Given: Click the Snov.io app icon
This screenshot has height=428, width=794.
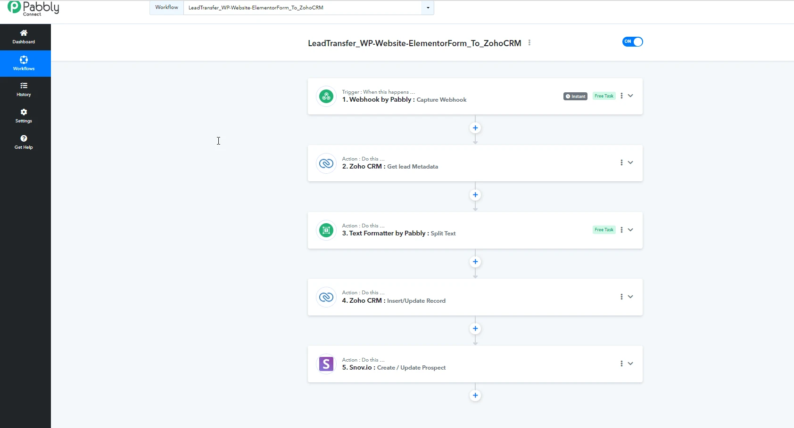Looking at the screenshot, I should 326,364.
